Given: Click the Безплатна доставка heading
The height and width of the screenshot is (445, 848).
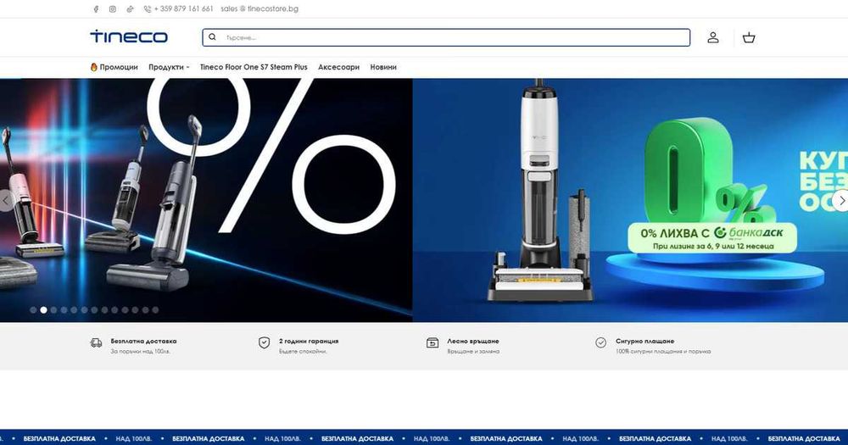Looking at the screenshot, I should 143,342.
